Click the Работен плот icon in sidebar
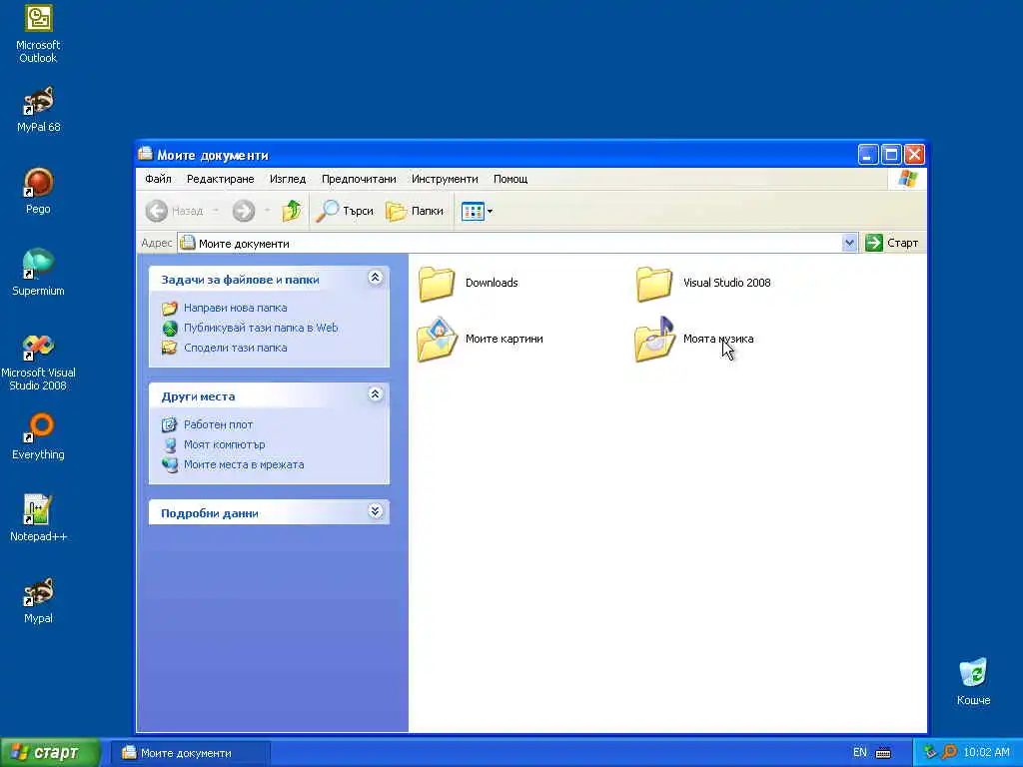The height and width of the screenshot is (767, 1023). (x=170, y=424)
